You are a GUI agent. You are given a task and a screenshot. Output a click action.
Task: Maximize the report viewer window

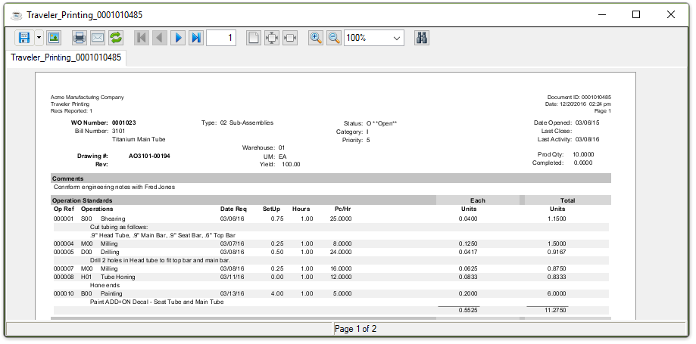636,14
